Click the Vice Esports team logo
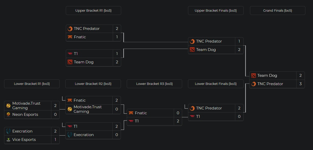The height and width of the screenshot is (150, 313). coord(8,140)
